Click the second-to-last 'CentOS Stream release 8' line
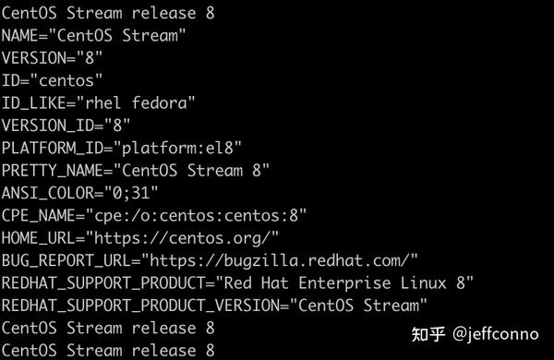 coord(108,329)
